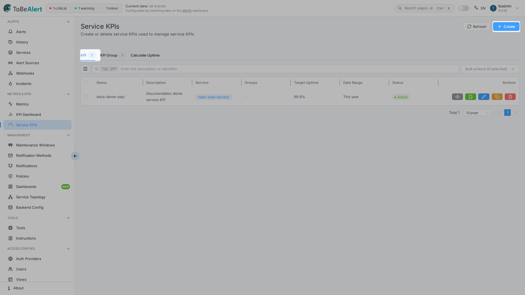
Task: Open Users in sidebar
Action: 37,269
